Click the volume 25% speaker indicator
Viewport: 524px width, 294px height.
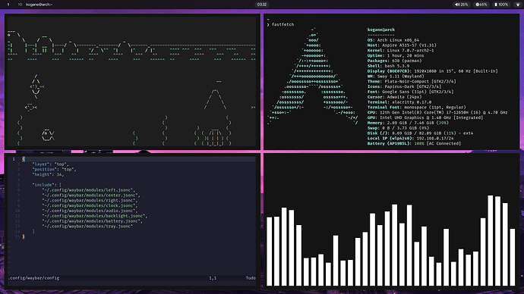[x=461, y=5]
